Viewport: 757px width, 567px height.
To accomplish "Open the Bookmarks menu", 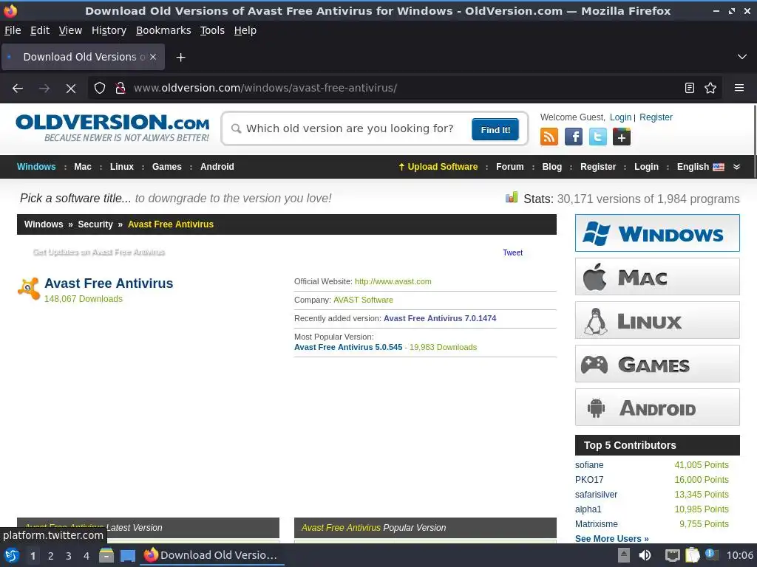I will (x=163, y=30).
